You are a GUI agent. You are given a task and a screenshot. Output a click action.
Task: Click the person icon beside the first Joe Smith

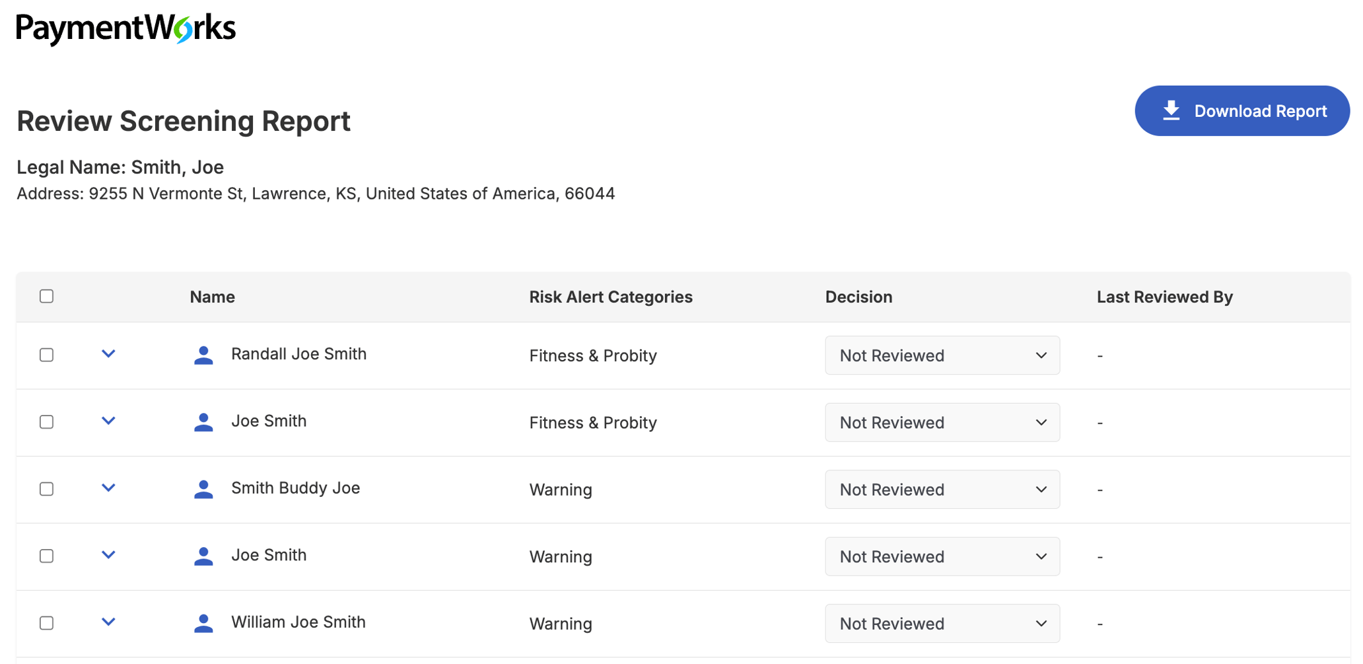pyautogui.click(x=203, y=422)
